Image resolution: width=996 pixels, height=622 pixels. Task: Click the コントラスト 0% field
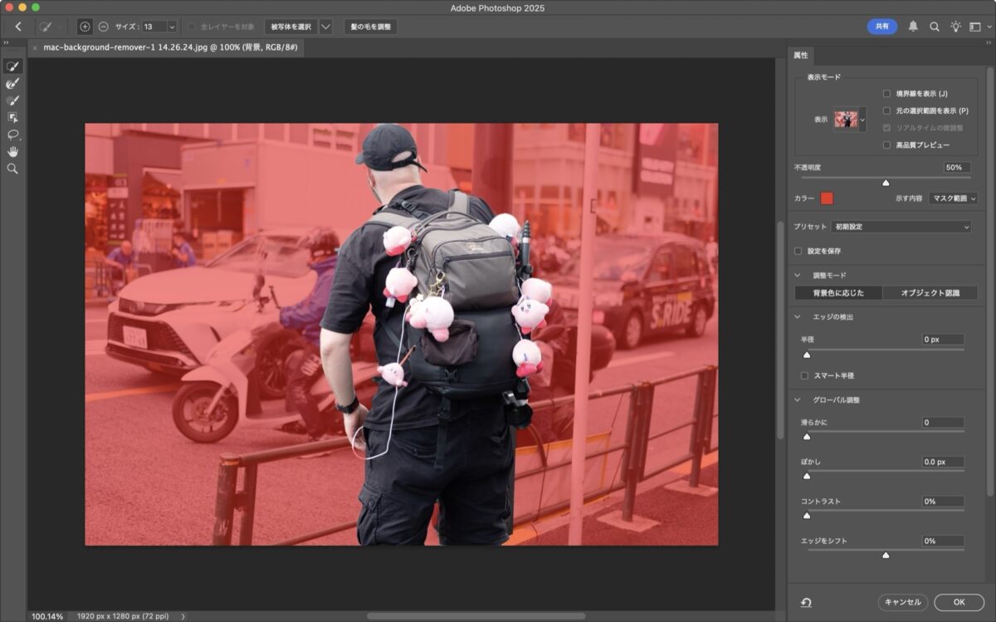(x=943, y=502)
